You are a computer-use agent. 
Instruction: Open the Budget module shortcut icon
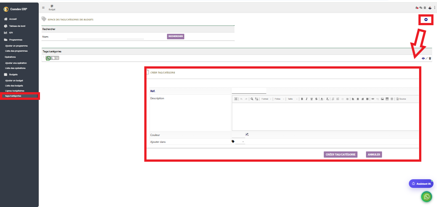coord(52,8)
